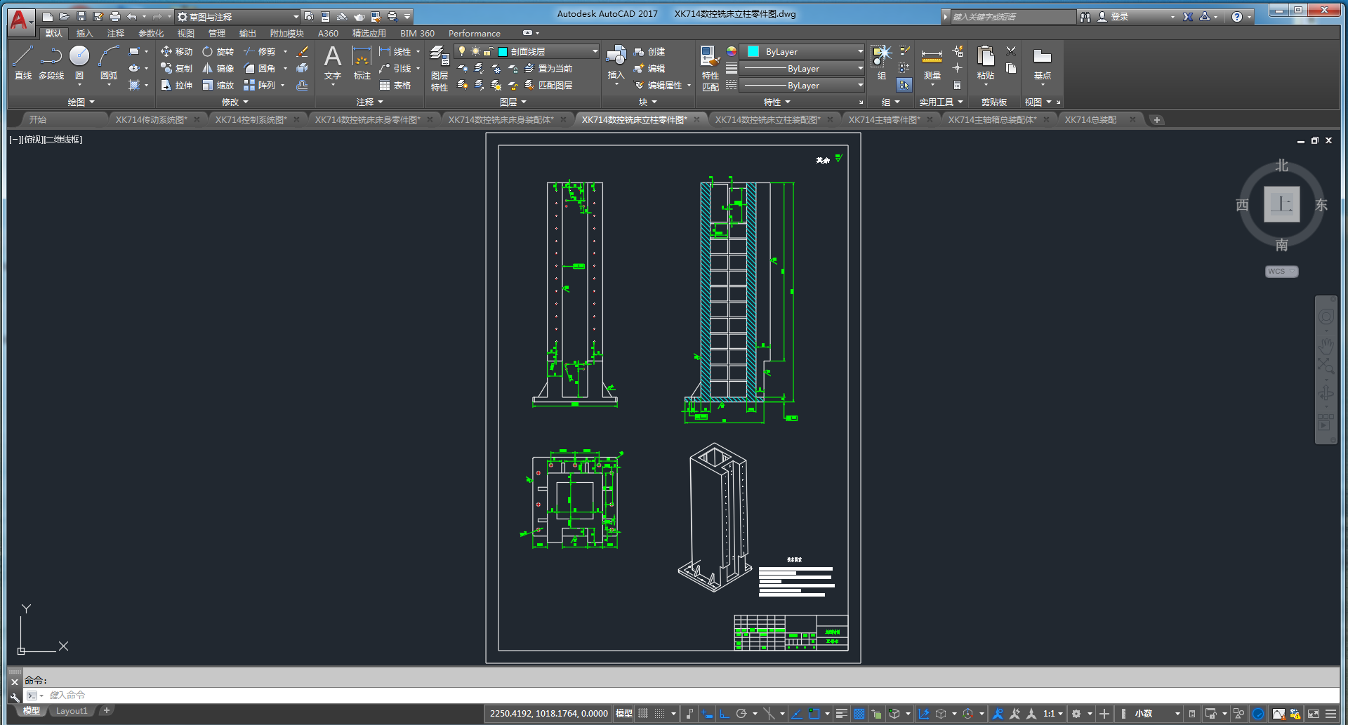Toggle polar tracking in status bar

(741, 714)
